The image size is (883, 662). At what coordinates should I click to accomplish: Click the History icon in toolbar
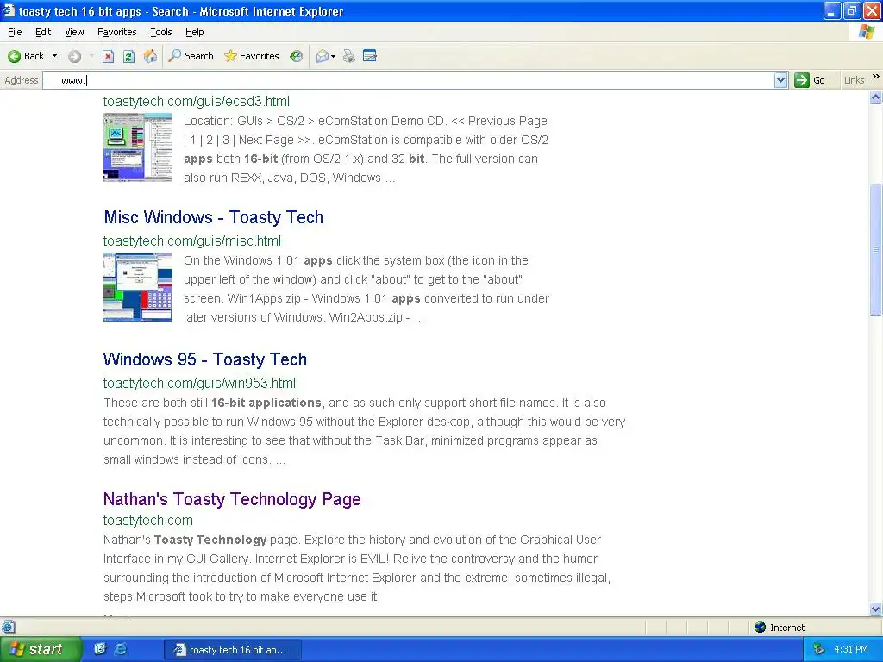click(x=297, y=56)
